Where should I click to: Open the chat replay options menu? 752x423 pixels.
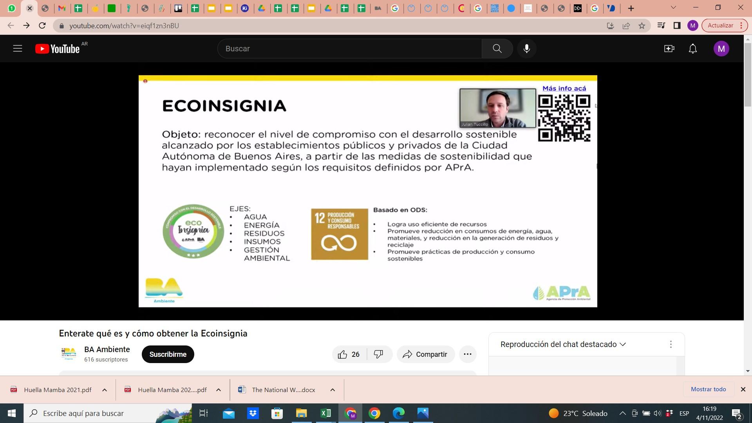[671, 344]
